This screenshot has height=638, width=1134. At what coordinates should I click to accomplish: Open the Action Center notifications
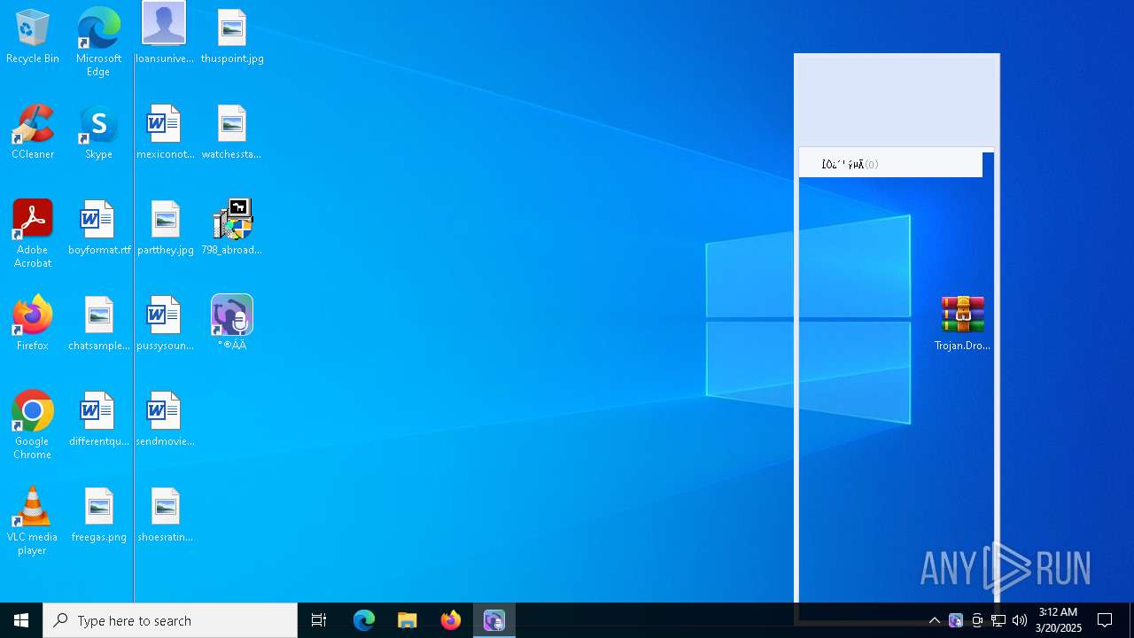coord(1105,620)
